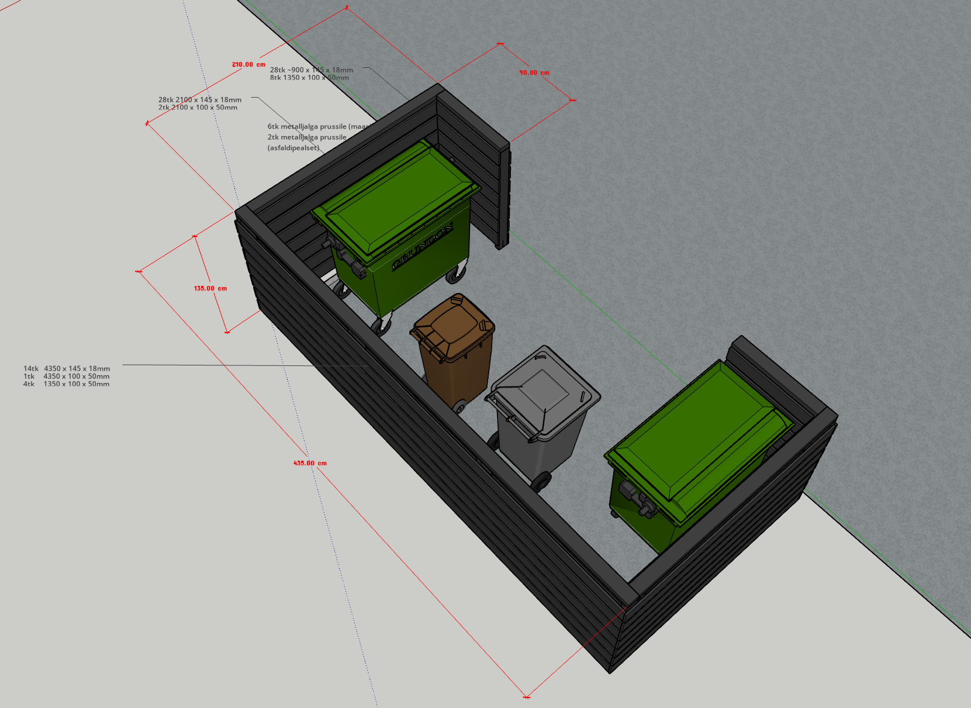Viewport: 971px width, 708px height.
Task: Click the '(asfaldipealset)' text label
Action: (x=293, y=148)
